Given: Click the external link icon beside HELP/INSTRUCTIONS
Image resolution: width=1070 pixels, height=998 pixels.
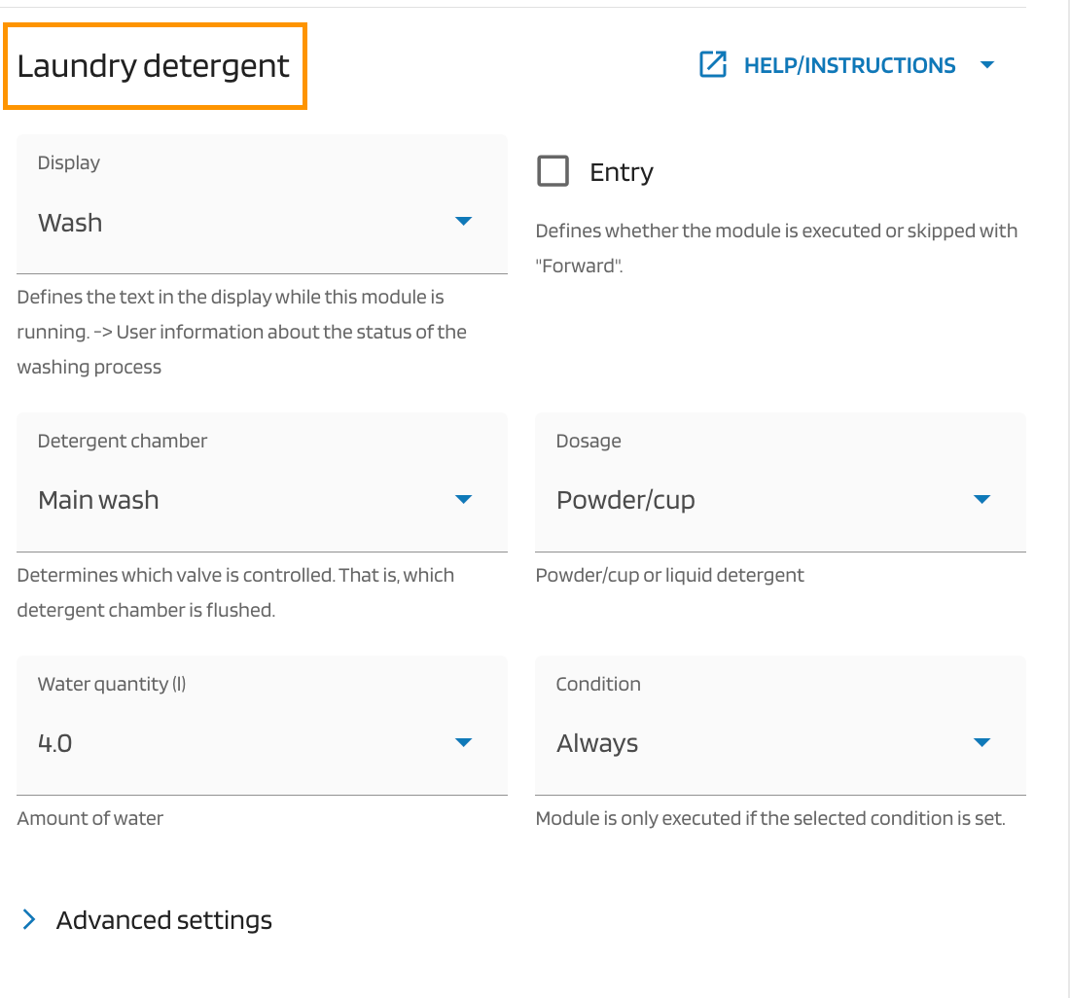Looking at the screenshot, I should [713, 65].
